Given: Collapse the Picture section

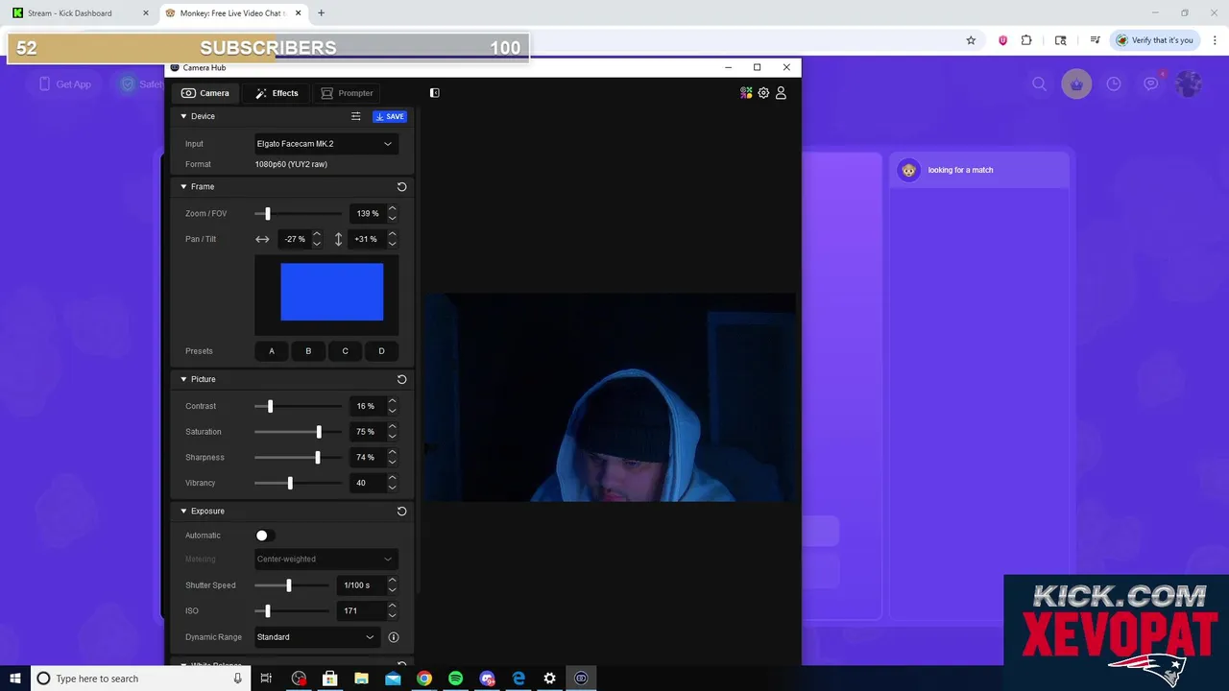Looking at the screenshot, I should 183,379.
